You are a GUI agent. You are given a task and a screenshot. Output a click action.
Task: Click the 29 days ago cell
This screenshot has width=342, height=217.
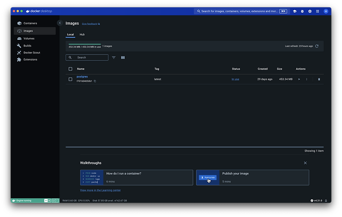(x=265, y=79)
